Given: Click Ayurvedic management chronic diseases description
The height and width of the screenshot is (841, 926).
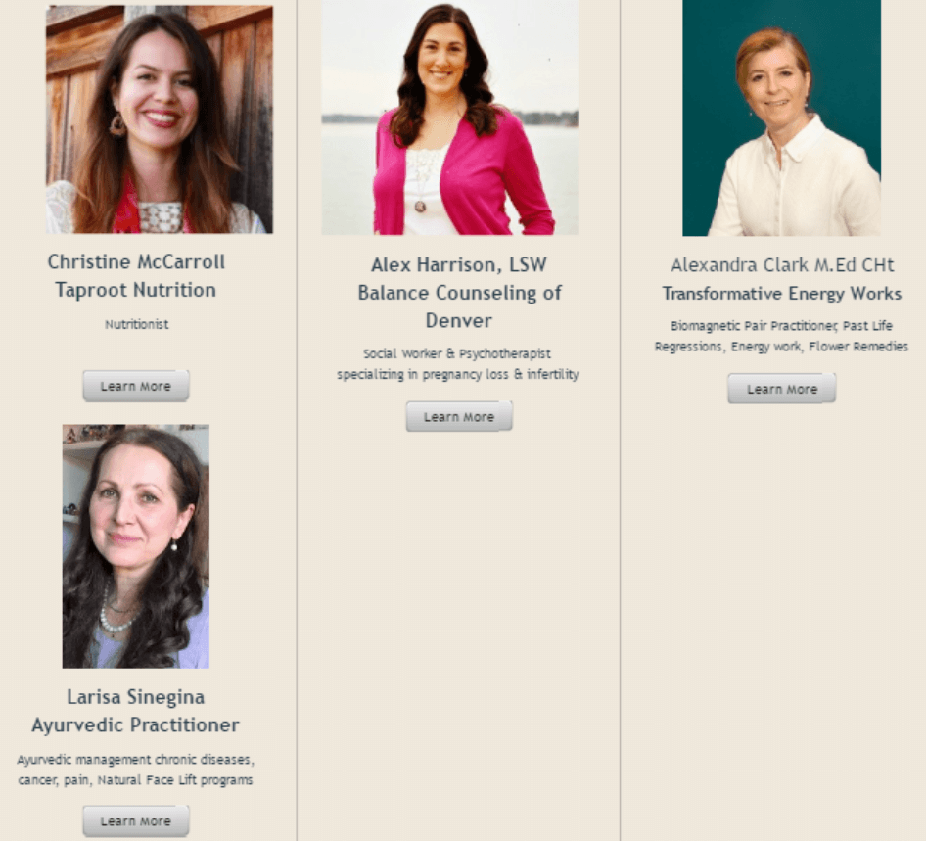Looking at the screenshot, I should tap(135, 770).
